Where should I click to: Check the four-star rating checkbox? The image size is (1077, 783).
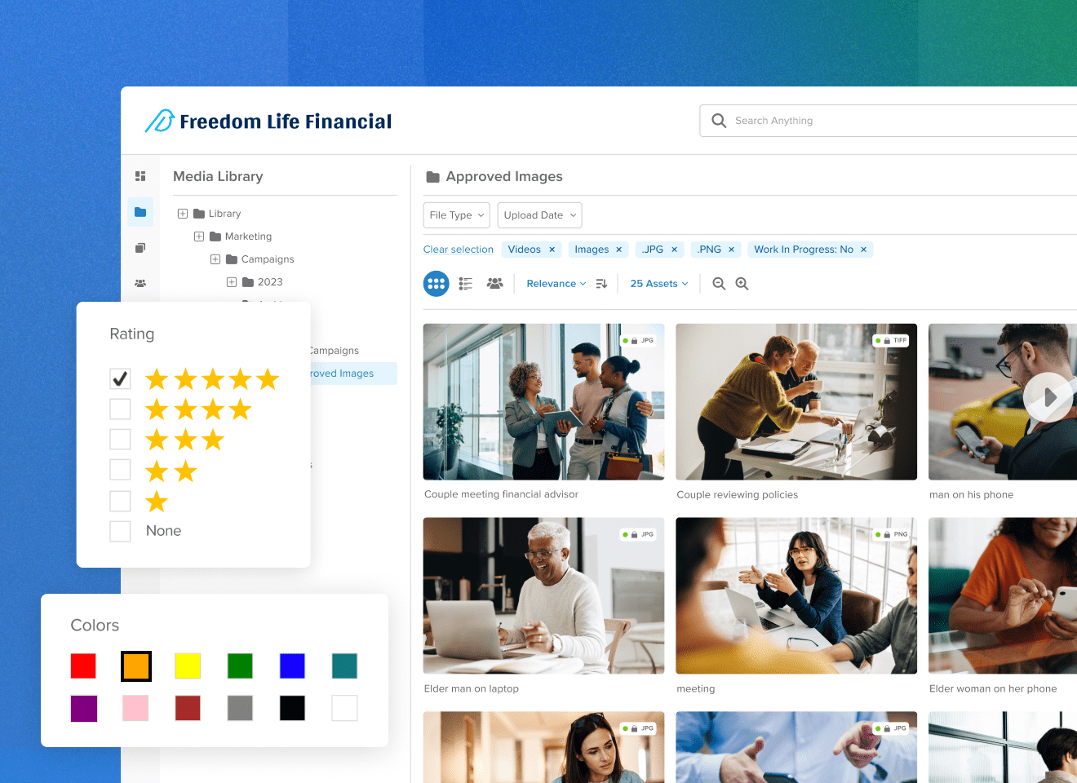point(120,409)
